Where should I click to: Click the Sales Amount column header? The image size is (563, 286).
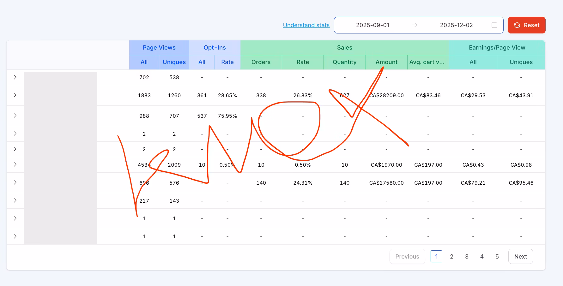386,62
